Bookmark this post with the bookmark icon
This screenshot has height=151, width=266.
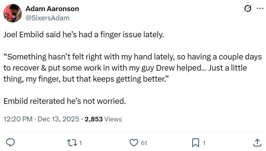(195, 142)
